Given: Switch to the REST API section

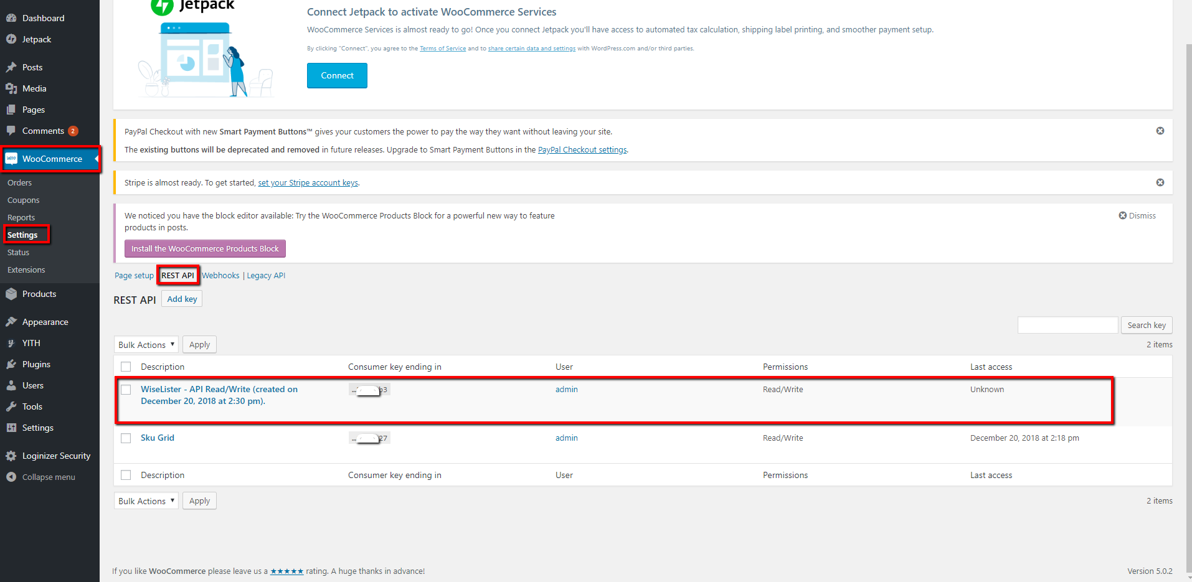Looking at the screenshot, I should (177, 275).
